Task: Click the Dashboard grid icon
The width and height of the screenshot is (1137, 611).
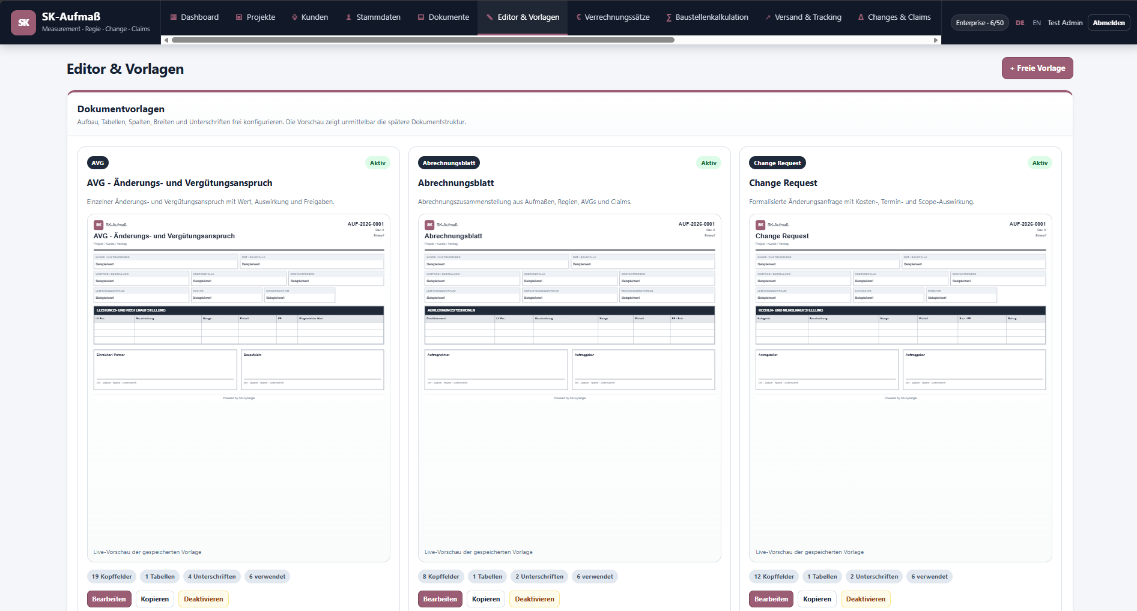Action: pyautogui.click(x=174, y=17)
